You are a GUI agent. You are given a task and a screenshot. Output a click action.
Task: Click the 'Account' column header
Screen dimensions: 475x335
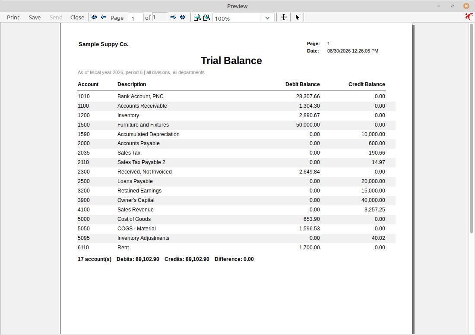[x=88, y=84]
